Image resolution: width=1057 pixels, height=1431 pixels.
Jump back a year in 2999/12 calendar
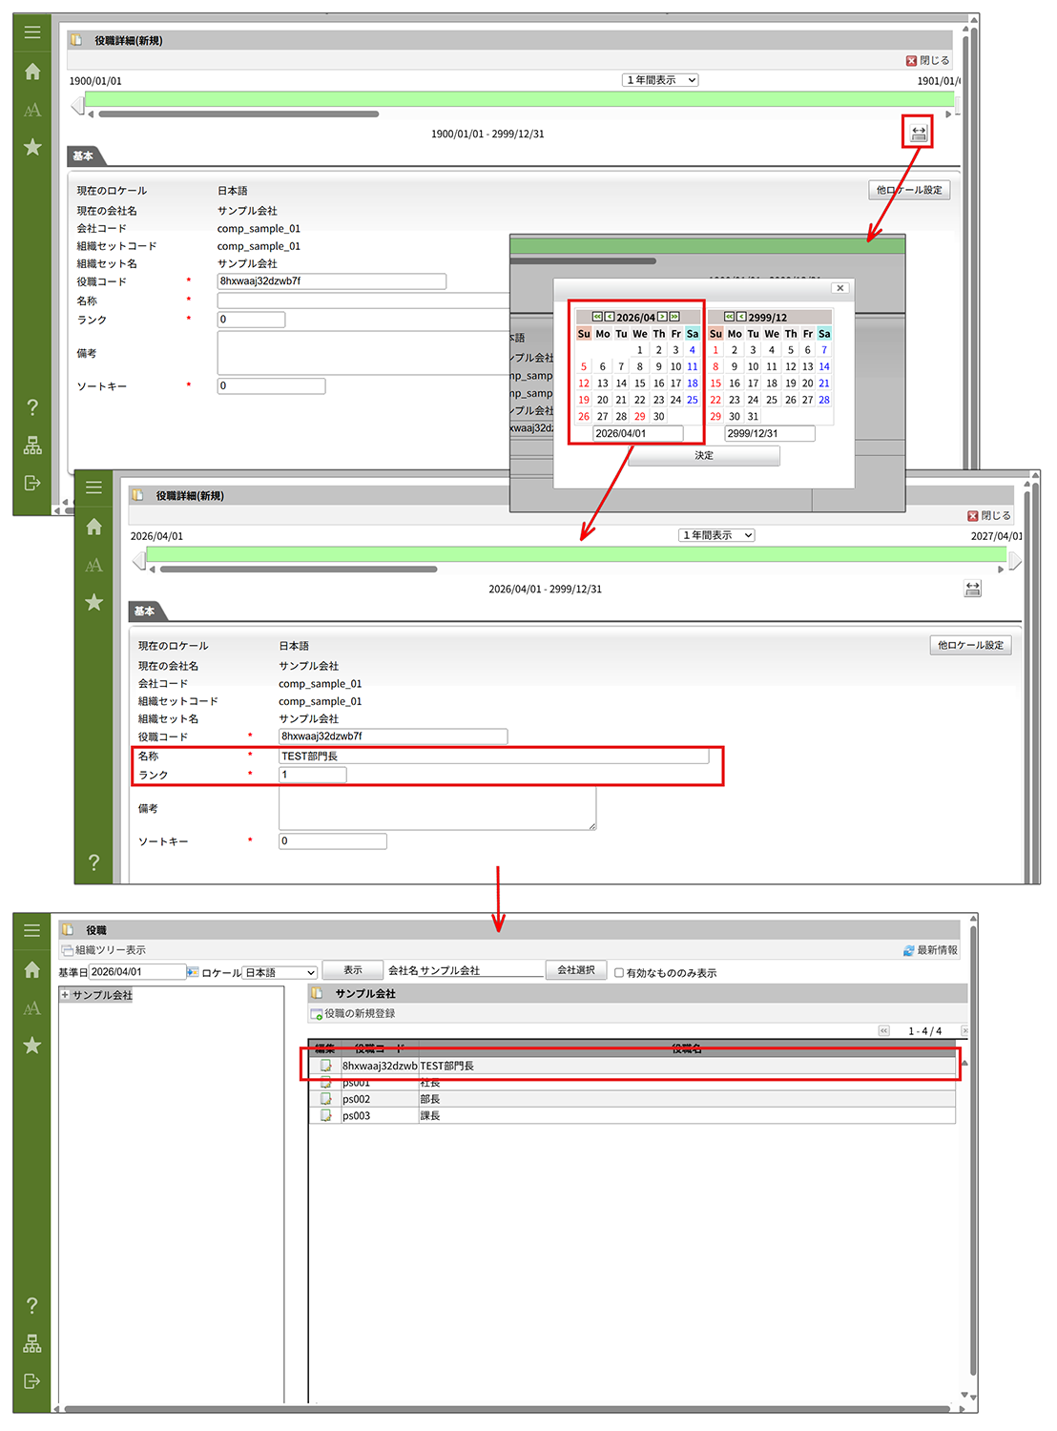[729, 317]
